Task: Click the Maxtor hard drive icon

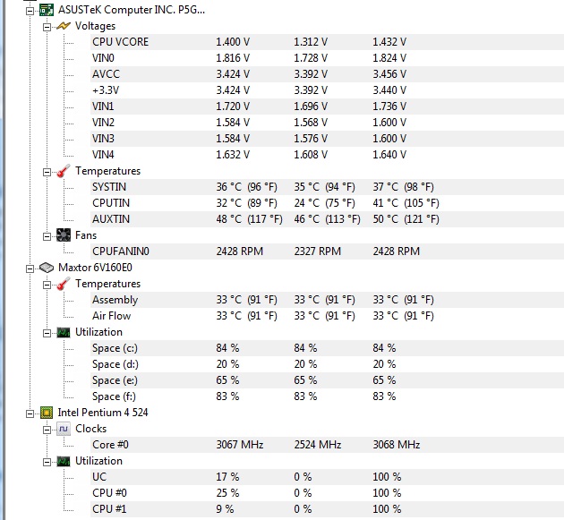Action: click(47, 268)
